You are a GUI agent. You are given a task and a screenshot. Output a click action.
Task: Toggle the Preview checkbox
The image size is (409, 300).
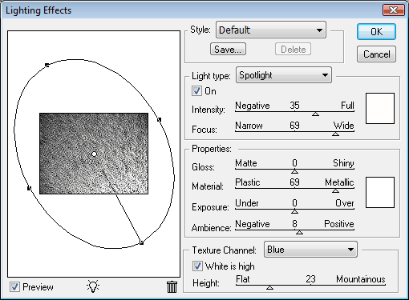click(x=14, y=287)
